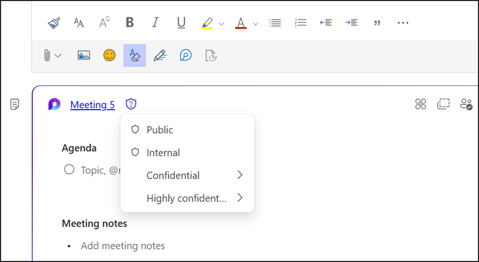
Task: Decrease paragraph indent
Action: click(x=326, y=23)
